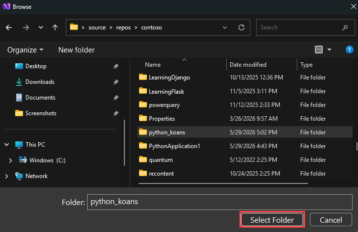
Task: Click the LearningDjango folder icon
Action: click(x=143, y=77)
